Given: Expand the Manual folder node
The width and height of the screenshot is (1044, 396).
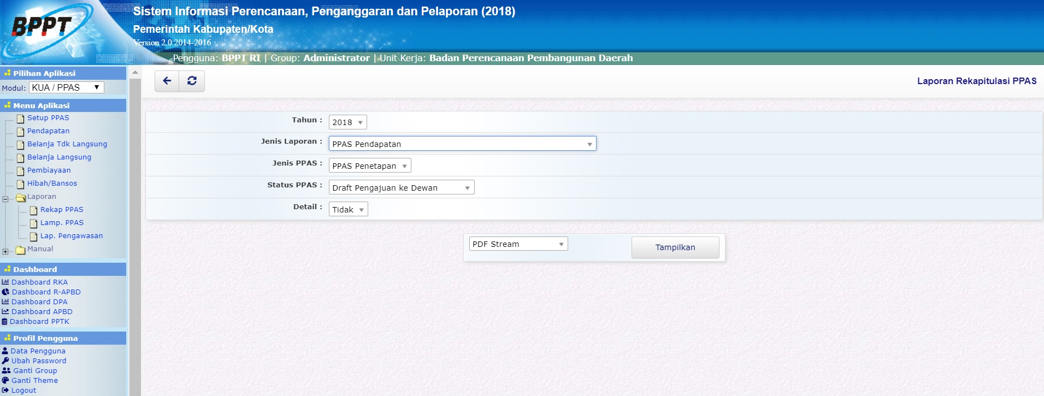Looking at the screenshot, I should point(5,252).
